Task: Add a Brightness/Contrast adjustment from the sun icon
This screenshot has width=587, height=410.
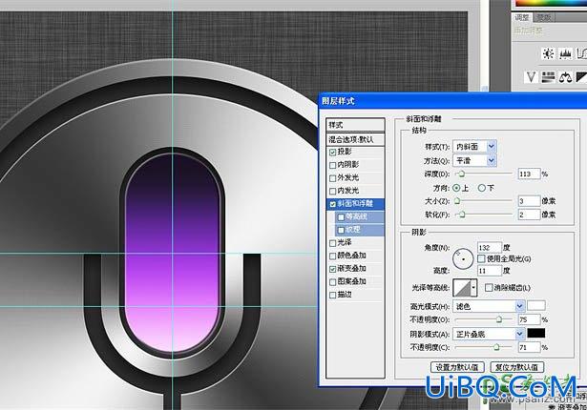Action: (548, 53)
